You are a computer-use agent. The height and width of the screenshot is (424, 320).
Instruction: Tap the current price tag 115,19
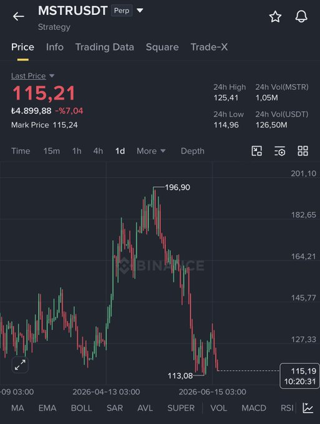299,376
